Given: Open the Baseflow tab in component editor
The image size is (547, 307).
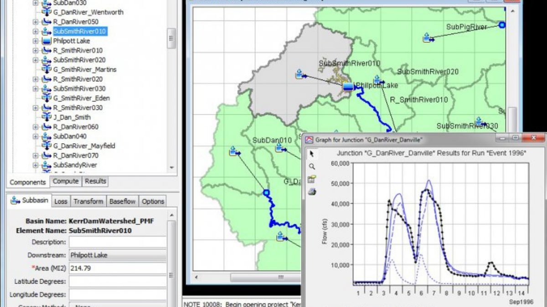Looking at the screenshot, I should point(123,201).
